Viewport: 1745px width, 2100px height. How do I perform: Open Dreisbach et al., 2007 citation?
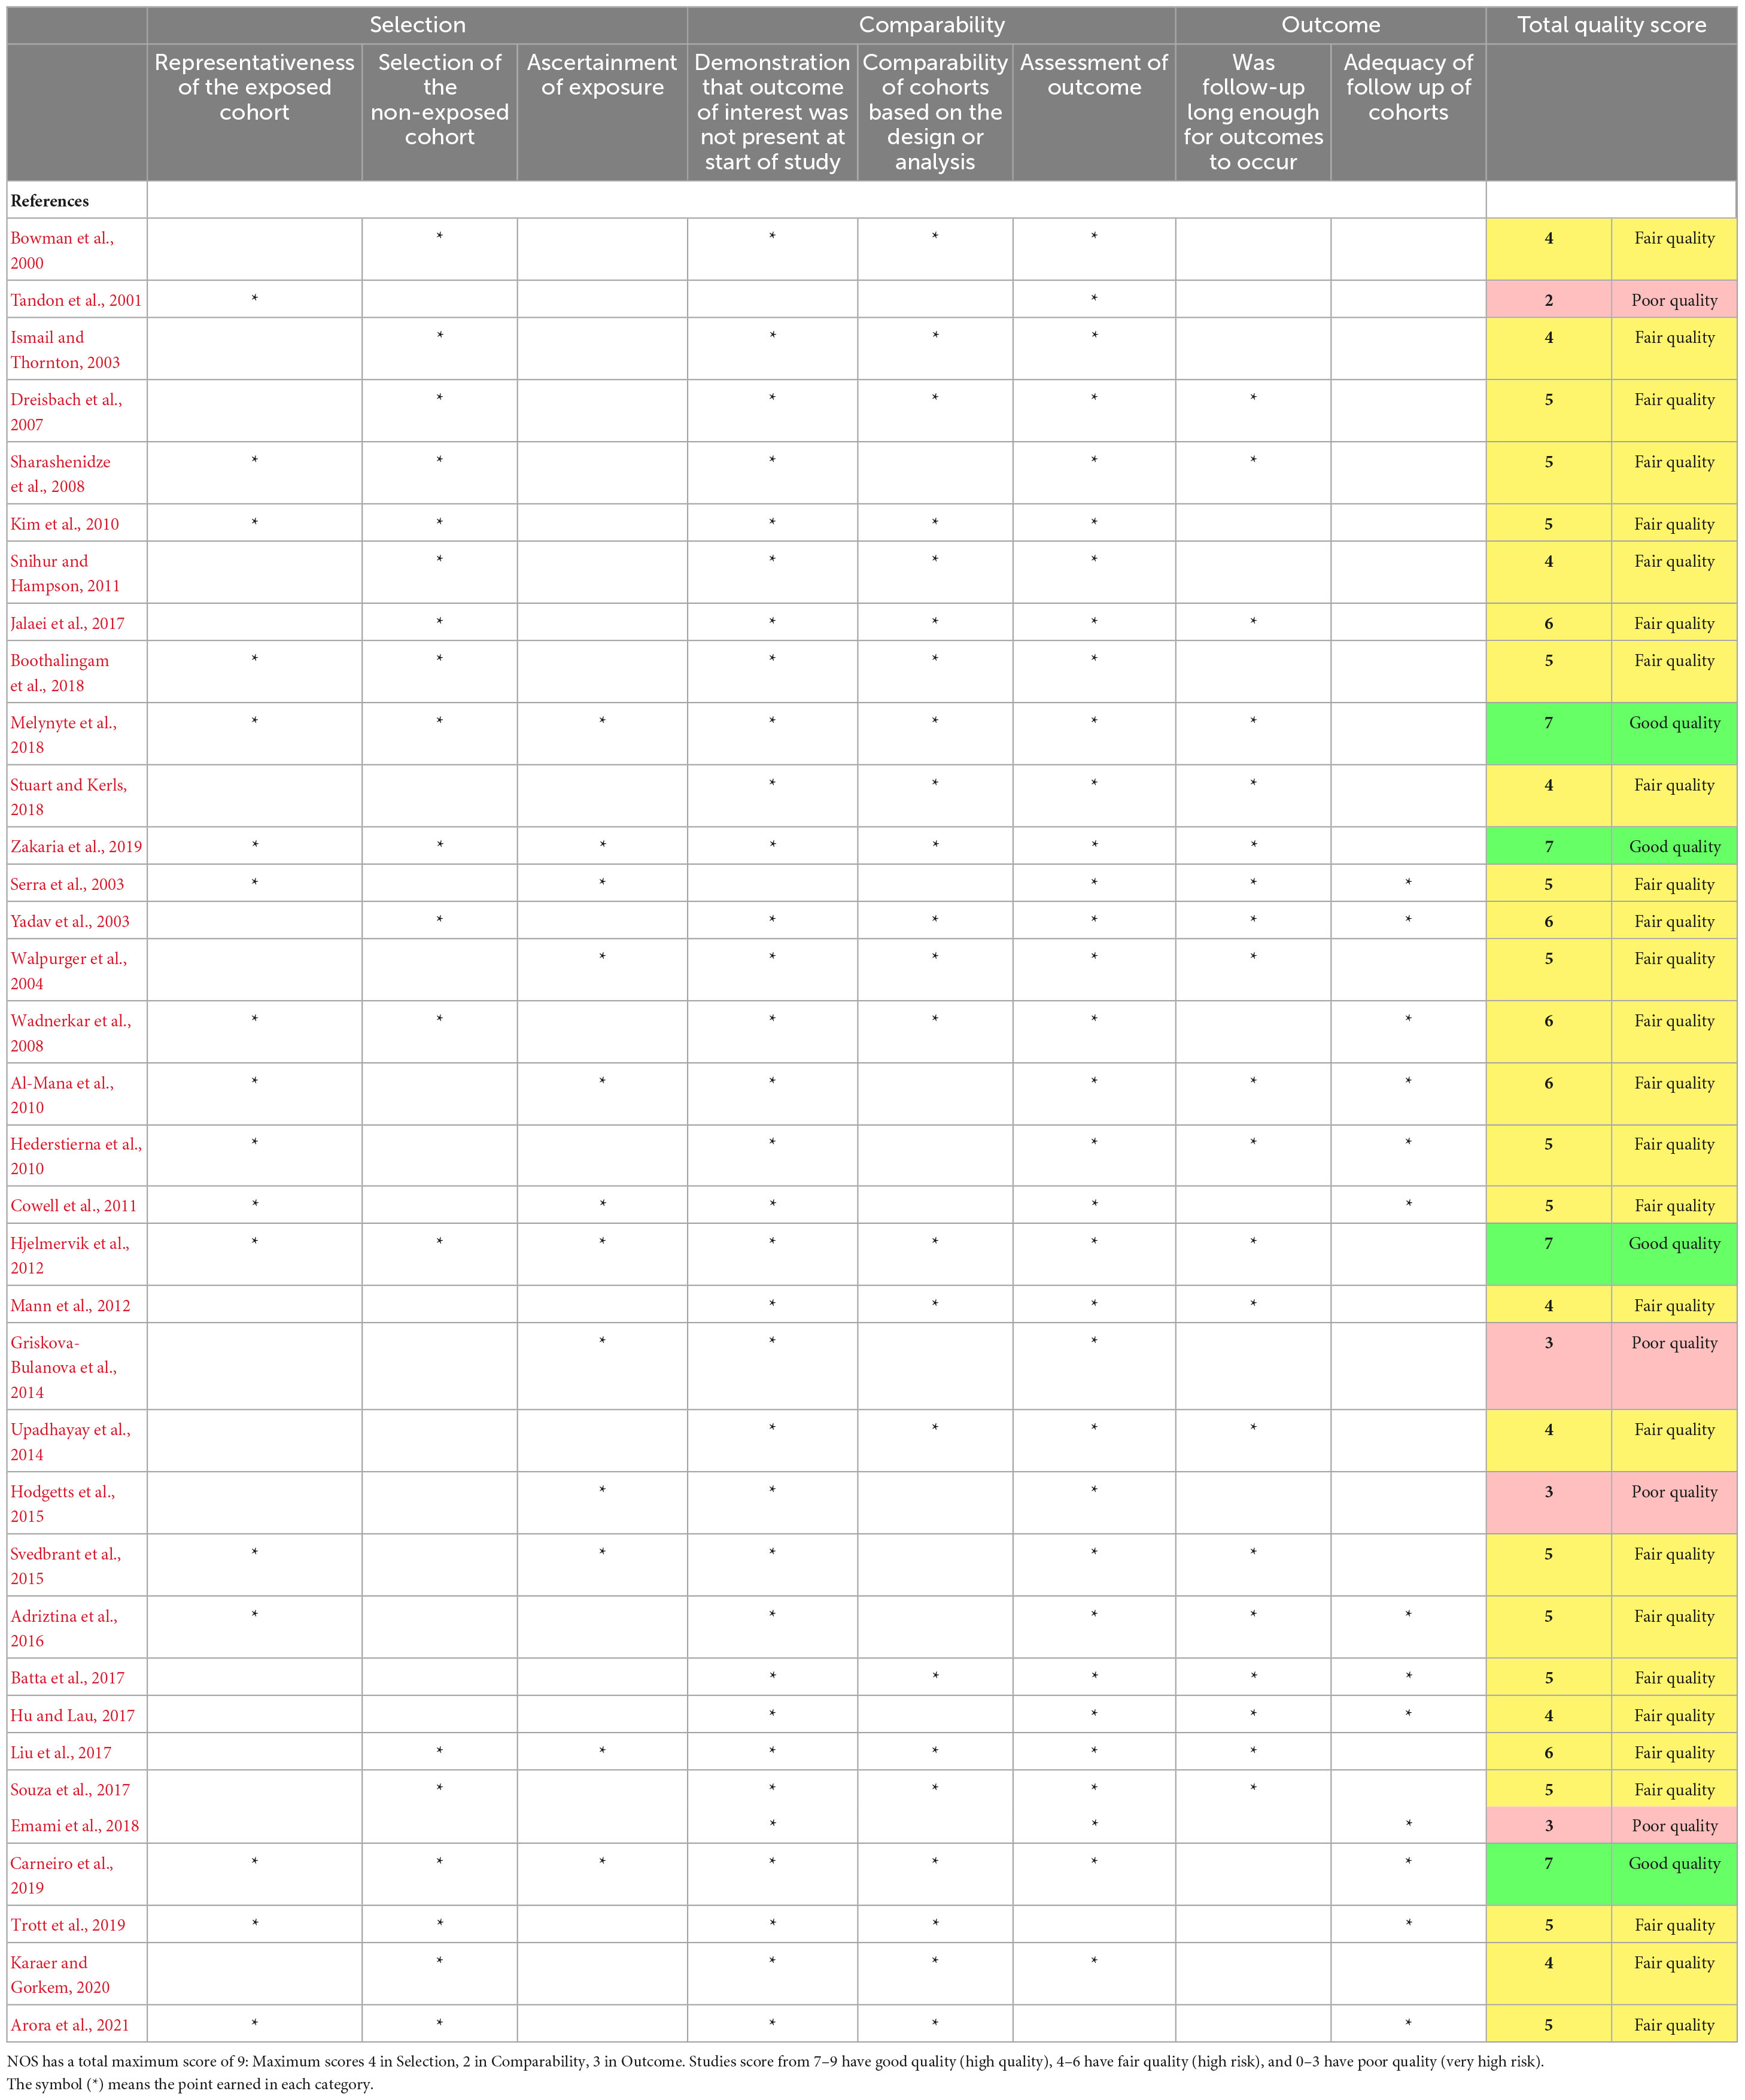[66, 412]
